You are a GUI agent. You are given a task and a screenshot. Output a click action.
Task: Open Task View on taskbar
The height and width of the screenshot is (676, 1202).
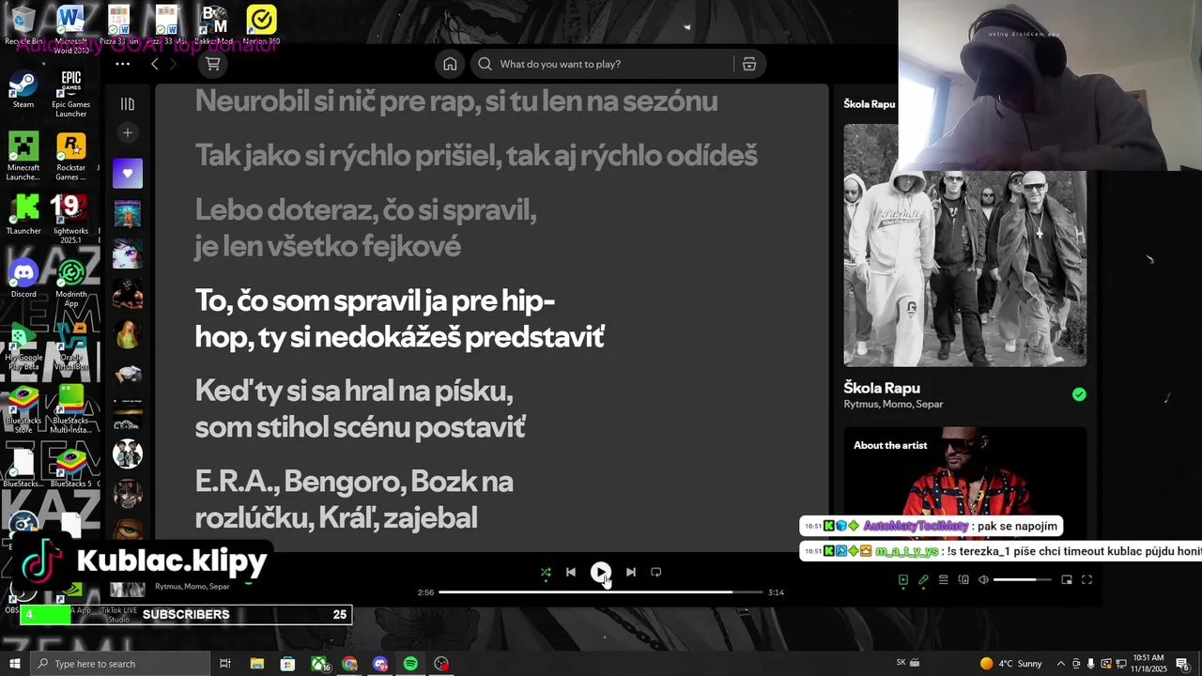225,664
